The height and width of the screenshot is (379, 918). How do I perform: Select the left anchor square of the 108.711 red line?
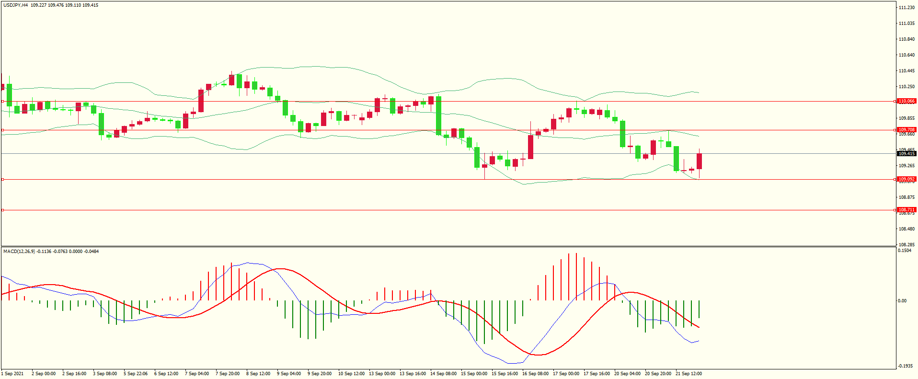tap(2, 210)
